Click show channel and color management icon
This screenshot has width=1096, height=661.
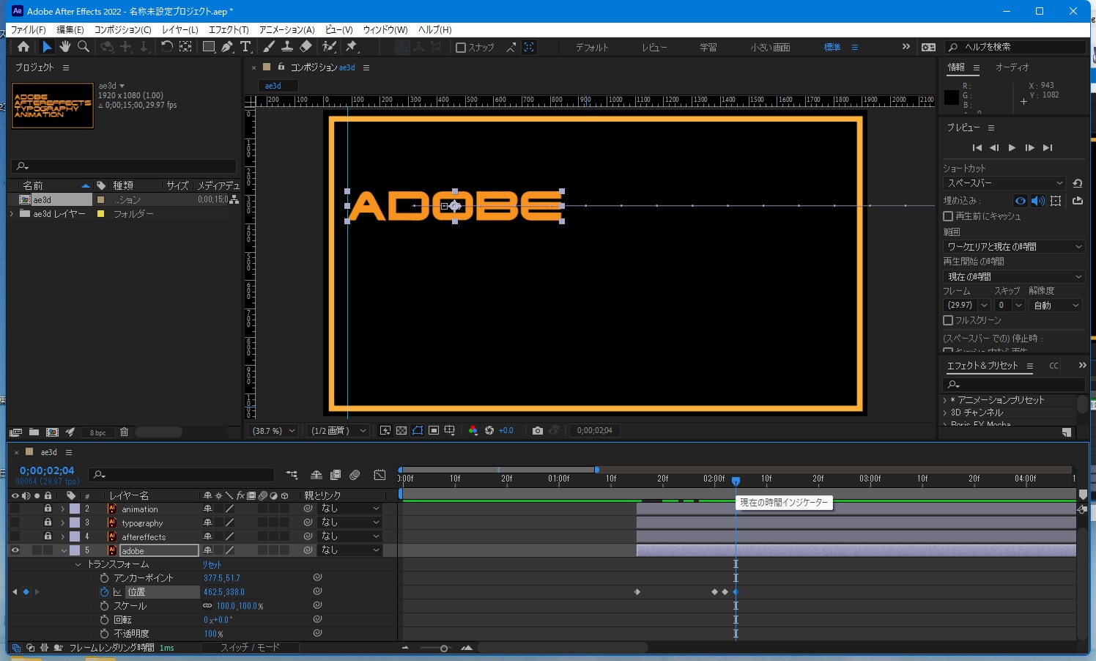click(x=473, y=431)
